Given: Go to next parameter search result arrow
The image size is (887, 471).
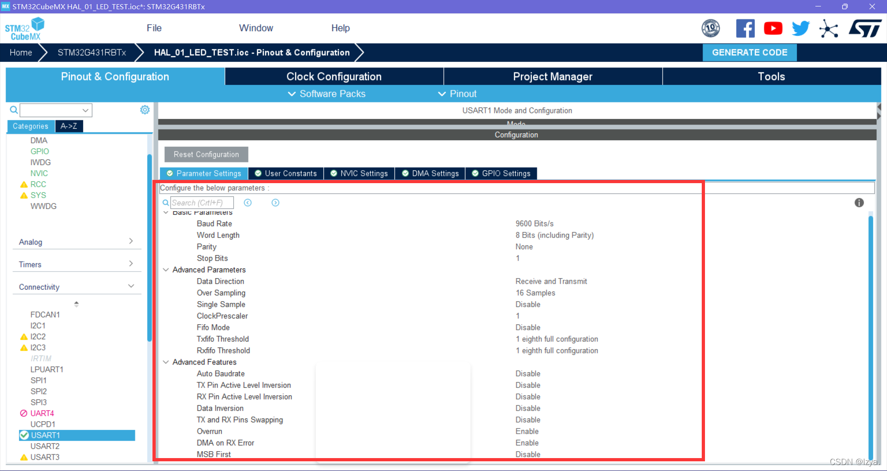Looking at the screenshot, I should pyautogui.click(x=275, y=203).
